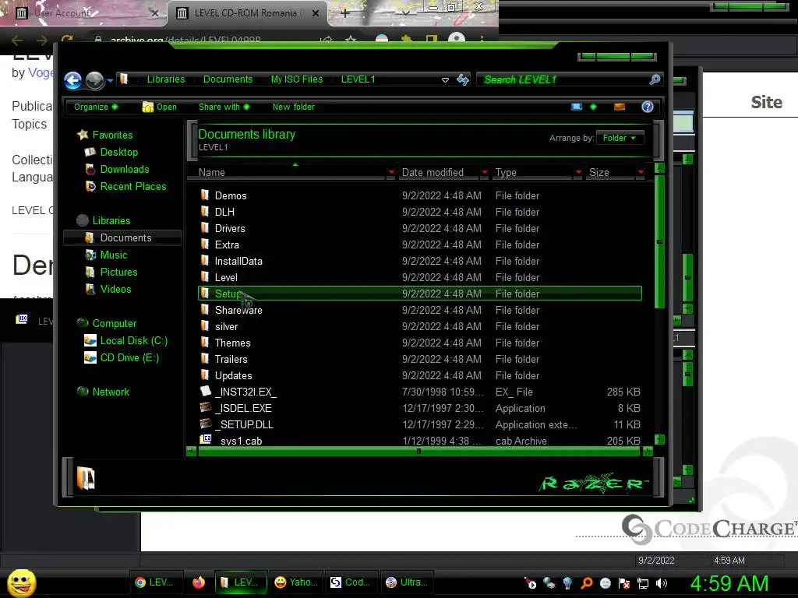
Task: Select the Shareware folder
Action: (238, 310)
